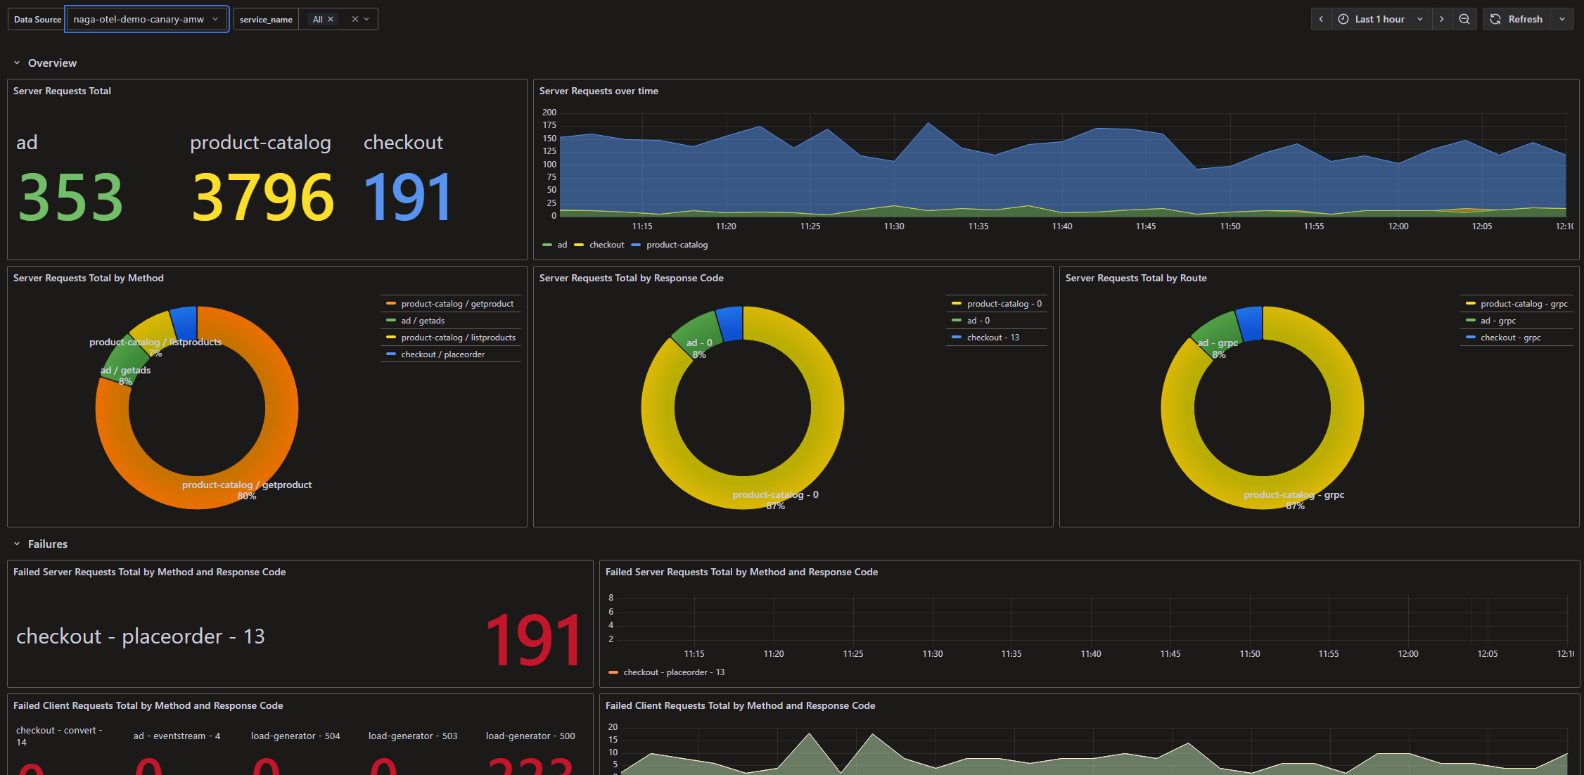Expand the service_name variable options chevron
The width and height of the screenshot is (1584, 775).
(x=367, y=19)
